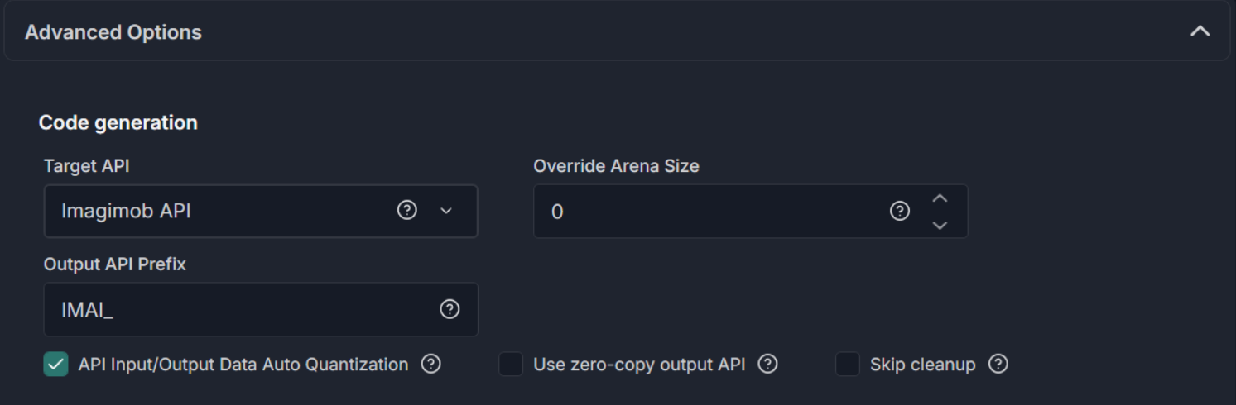Uncheck API Input/Output Data Auto Quantization checkbox
1236x405 pixels.
55,364
